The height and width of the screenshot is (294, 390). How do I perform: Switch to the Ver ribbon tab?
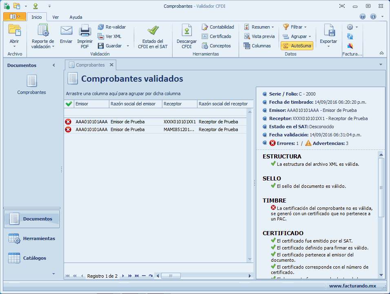point(55,17)
